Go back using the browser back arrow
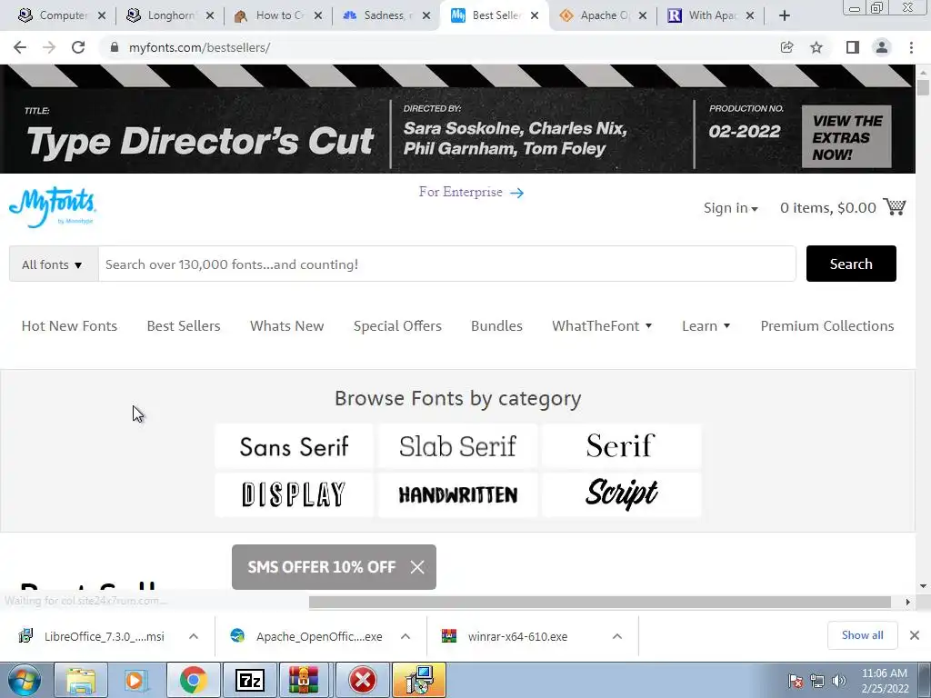Image resolution: width=931 pixels, height=698 pixels. pyautogui.click(x=20, y=47)
